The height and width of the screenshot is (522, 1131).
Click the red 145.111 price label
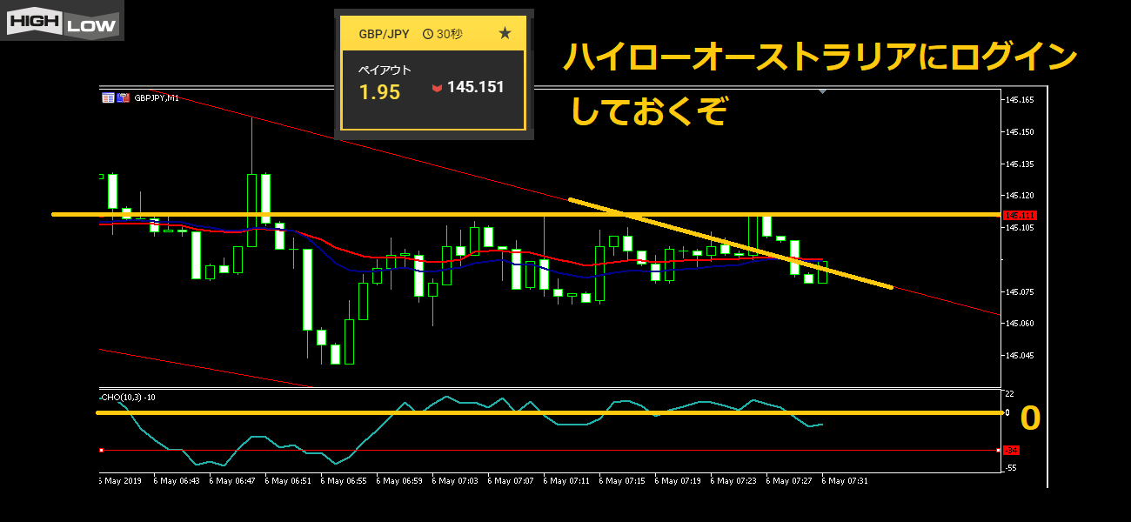(1016, 215)
